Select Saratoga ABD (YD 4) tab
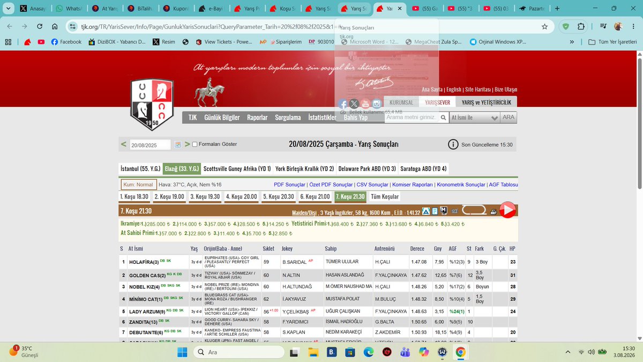The height and width of the screenshot is (362, 643). [423, 168]
